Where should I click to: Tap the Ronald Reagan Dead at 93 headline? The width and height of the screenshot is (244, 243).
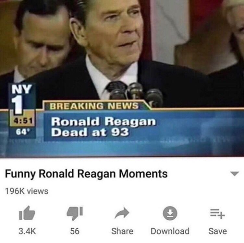tap(103, 127)
